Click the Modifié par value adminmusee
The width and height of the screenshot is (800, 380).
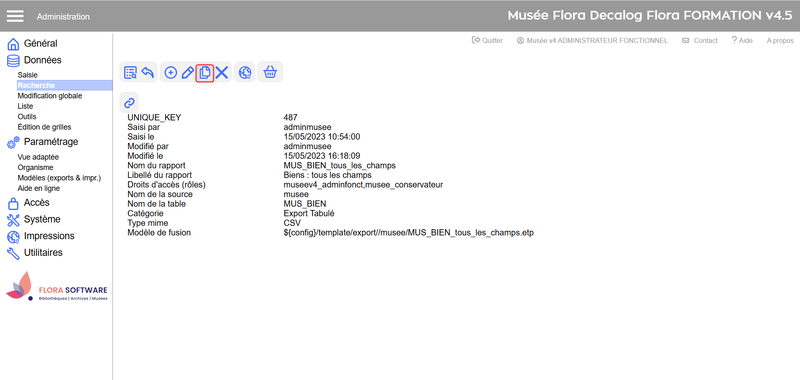307,146
